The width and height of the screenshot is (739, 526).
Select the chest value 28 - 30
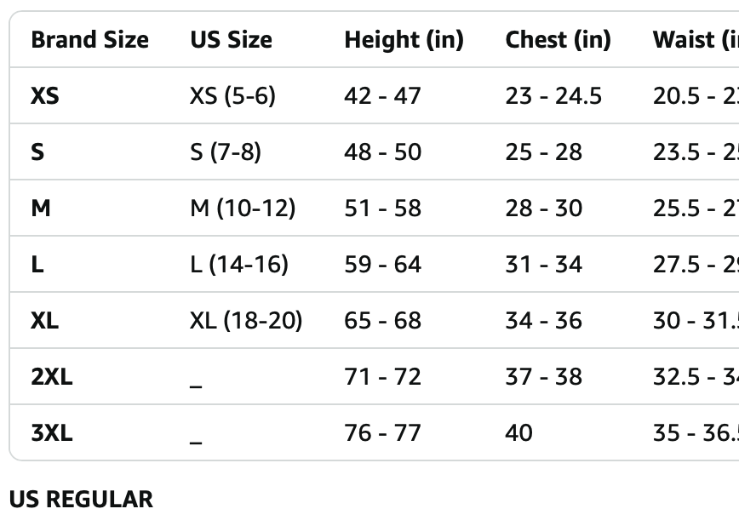click(x=543, y=209)
